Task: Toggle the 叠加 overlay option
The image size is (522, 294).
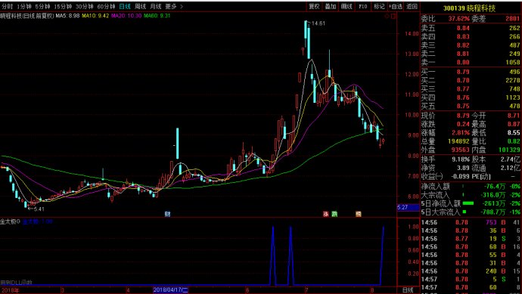Action: point(331,6)
